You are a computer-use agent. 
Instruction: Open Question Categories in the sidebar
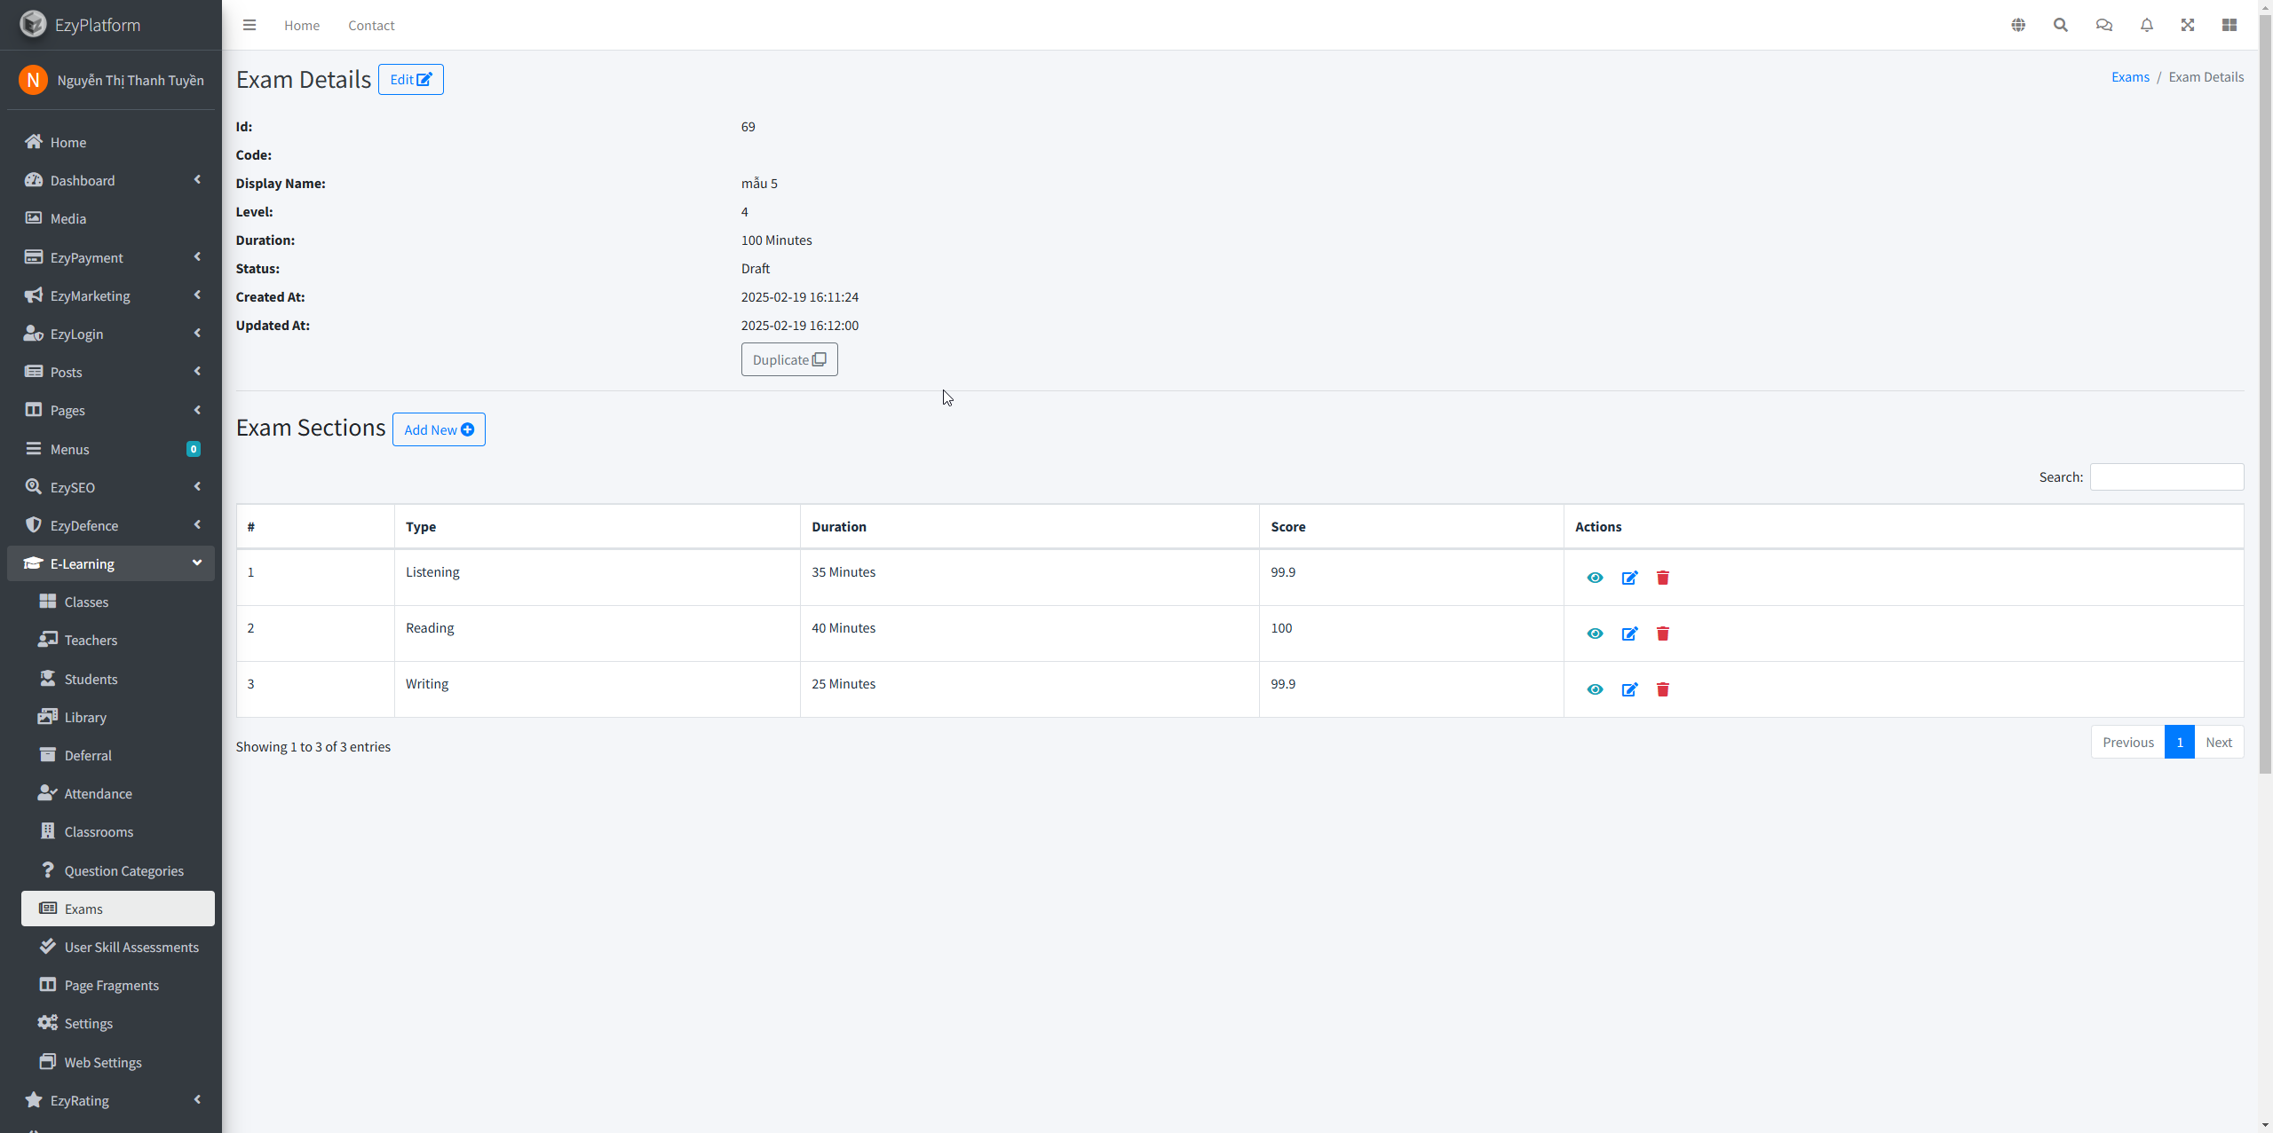(123, 870)
